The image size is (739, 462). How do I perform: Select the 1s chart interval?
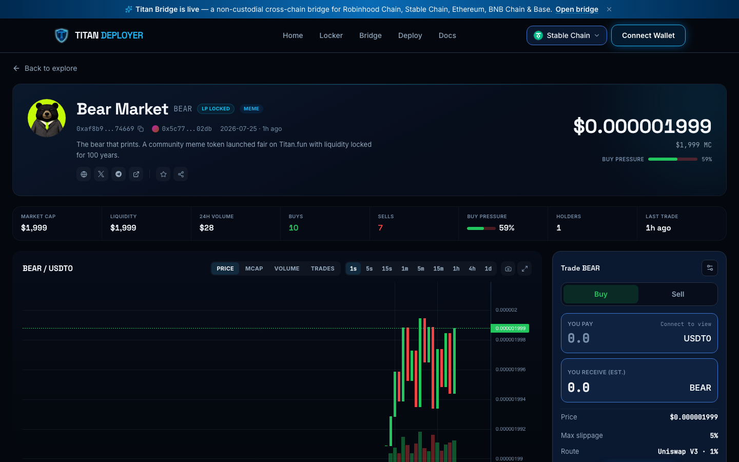tap(353, 268)
